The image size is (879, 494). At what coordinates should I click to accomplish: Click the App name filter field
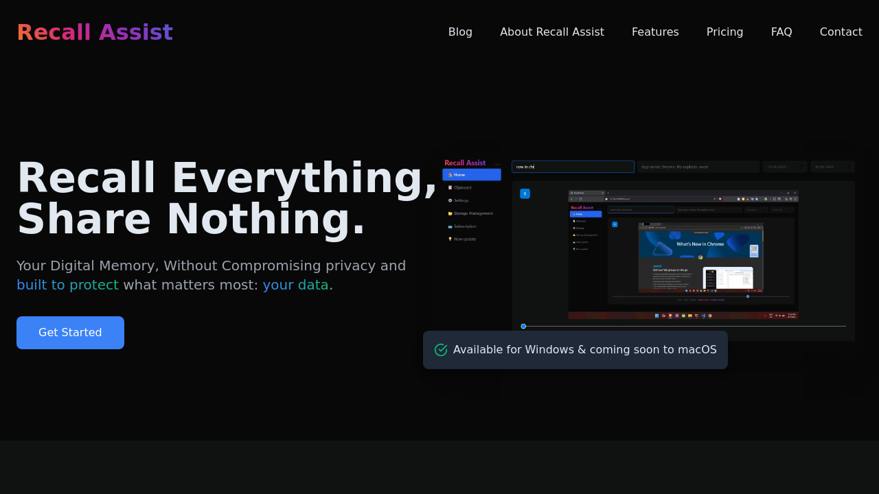(698, 167)
